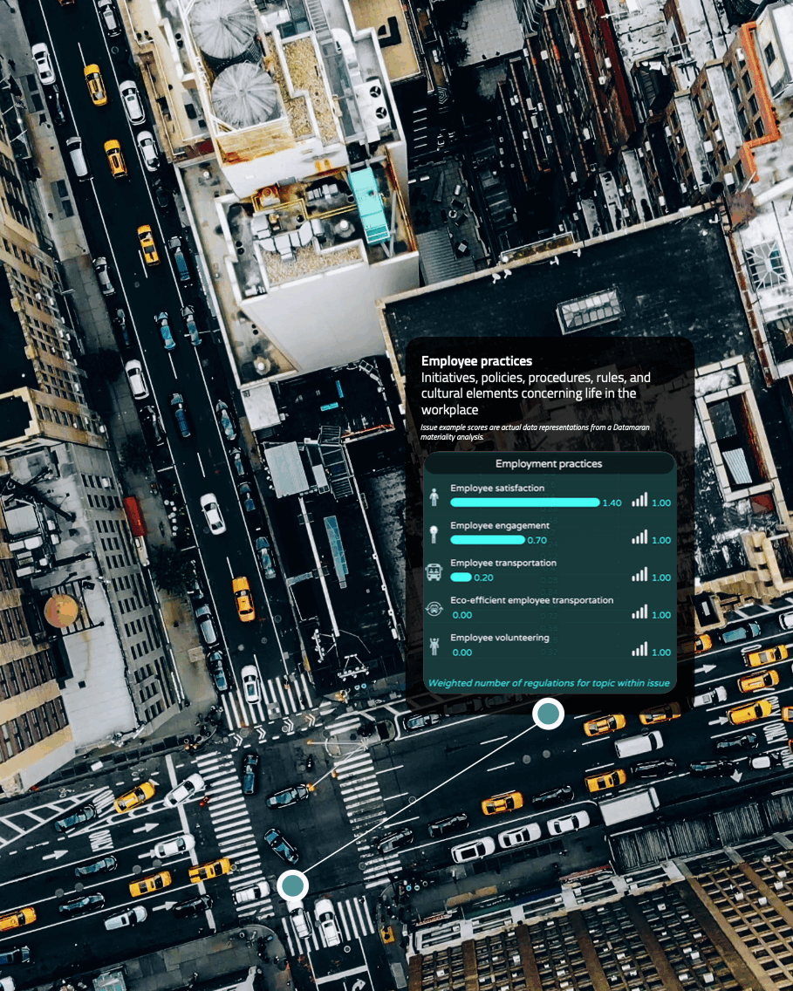
Task: Click the Employee volunteering raised-arms icon
Action: pyautogui.click(x=434, y=647)
